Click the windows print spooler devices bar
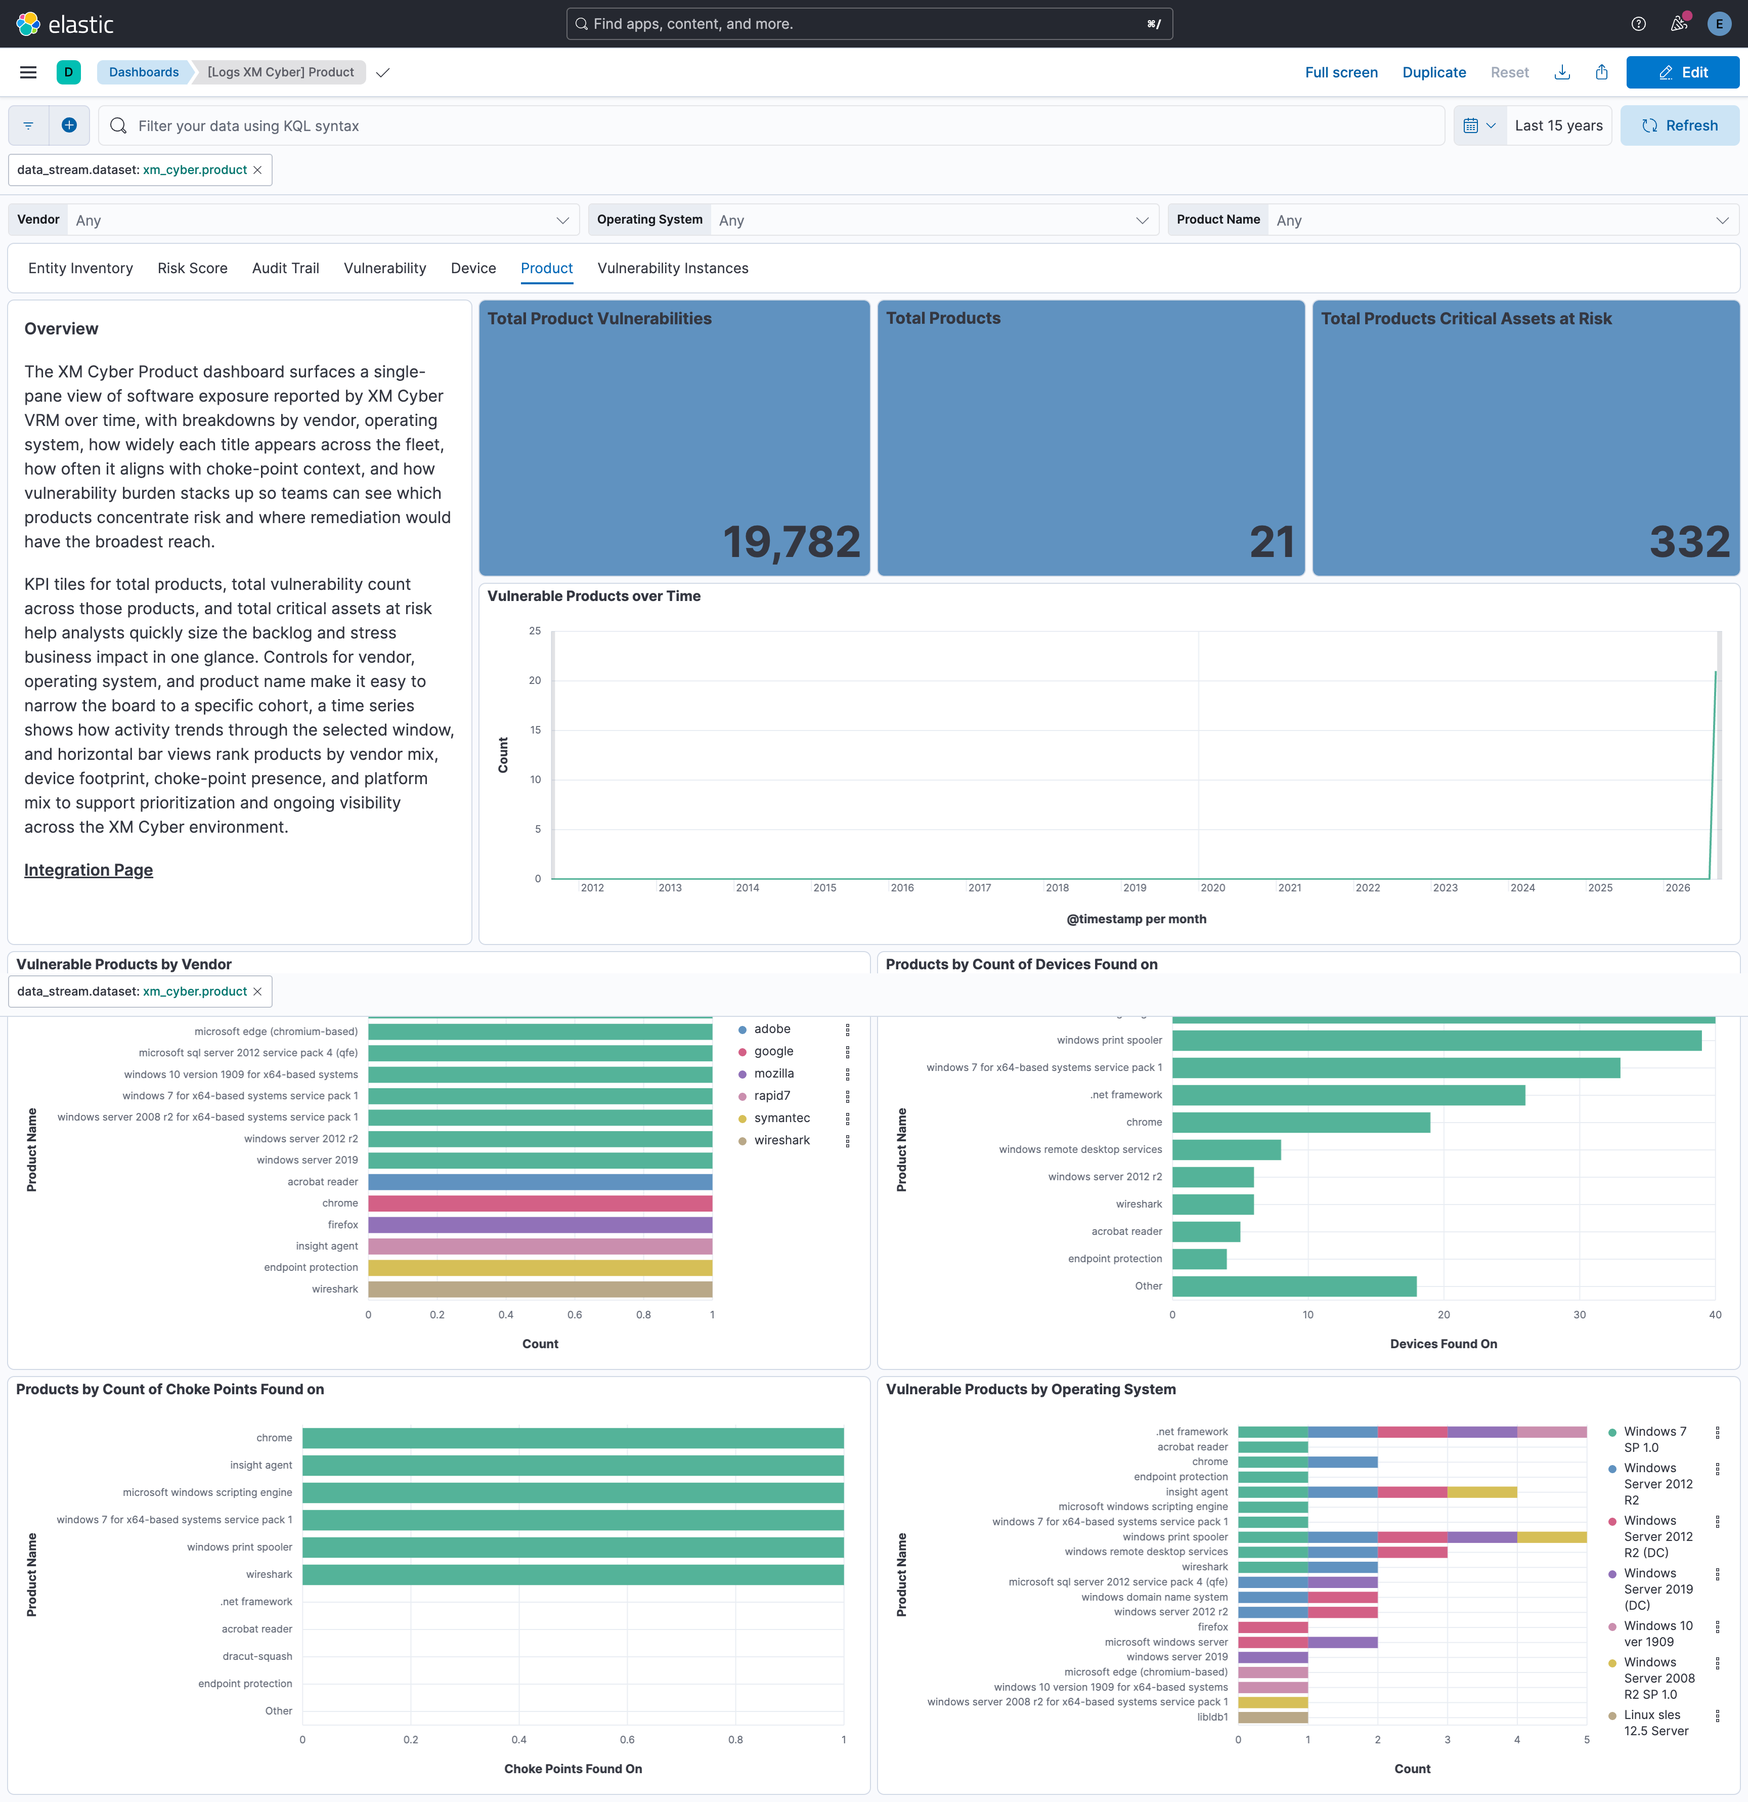This screenshot has width=1748, height=1802. click(x=1436, y=1041)
